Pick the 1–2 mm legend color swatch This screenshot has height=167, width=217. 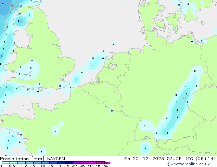coord(22,163)
